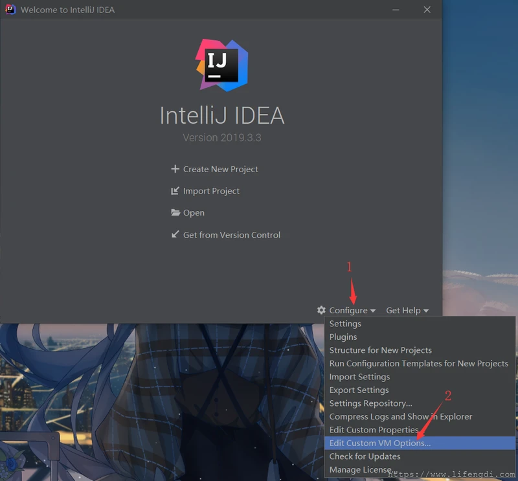Click the Create New Project plus icon
The image size is (518, 481).
(175, 169)
